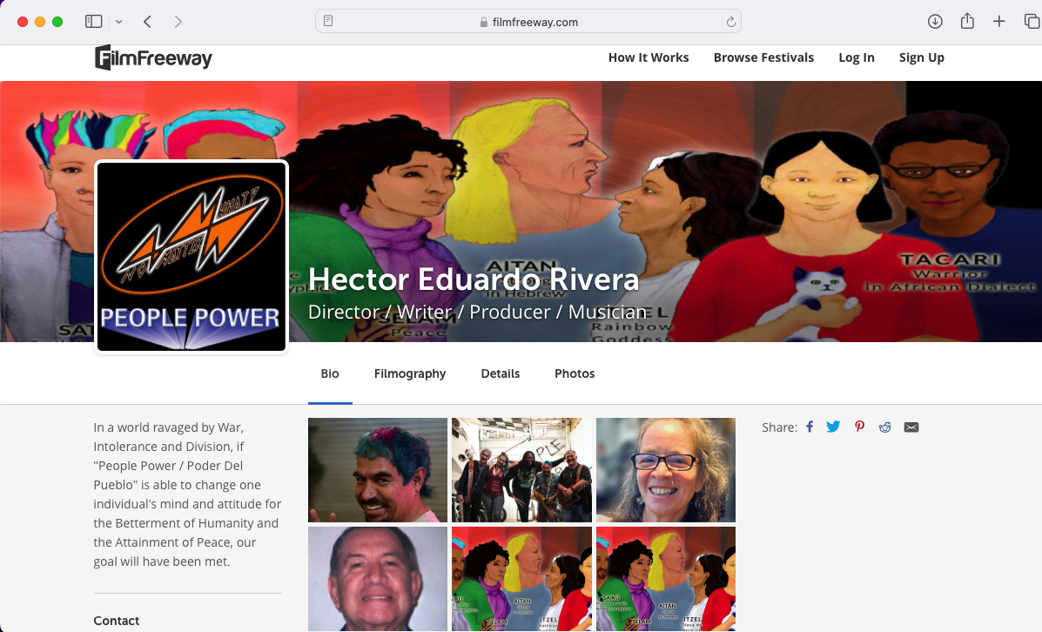Show Safari tab overview
Viewport: 1042px width, 632px height.
pos(1032,21)
